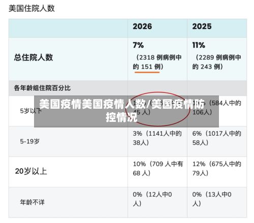Click the 11% value under 2025
This screenshot has width=254, height=223.
pyautogui.click(x=199, y=45)
